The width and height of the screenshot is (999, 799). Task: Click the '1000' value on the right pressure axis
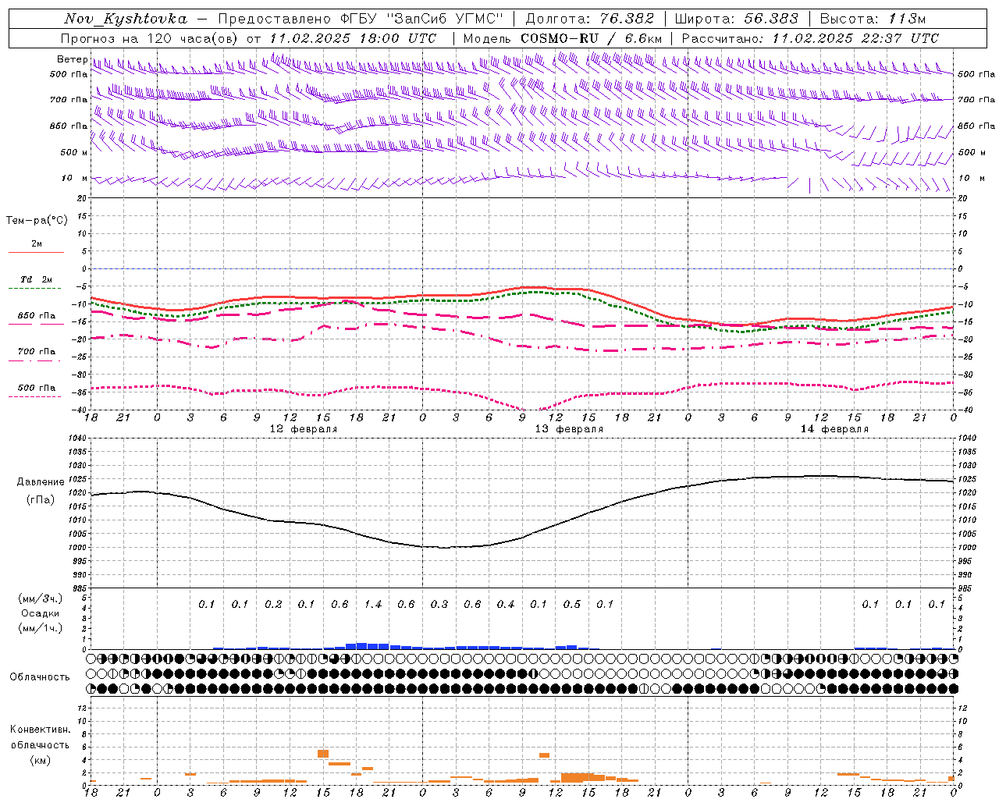(967, 548)
